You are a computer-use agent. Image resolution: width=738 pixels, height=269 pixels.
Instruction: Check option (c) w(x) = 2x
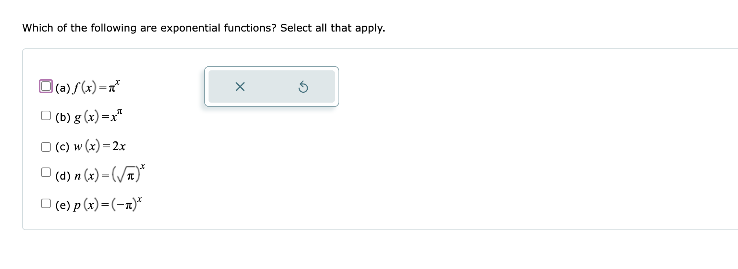click(45, 146)
